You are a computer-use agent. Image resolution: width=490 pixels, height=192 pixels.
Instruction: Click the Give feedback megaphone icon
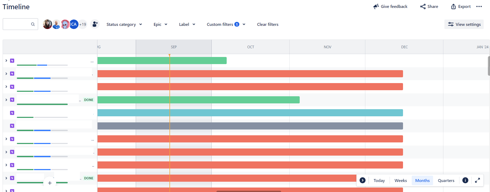[x=376, y=6]
